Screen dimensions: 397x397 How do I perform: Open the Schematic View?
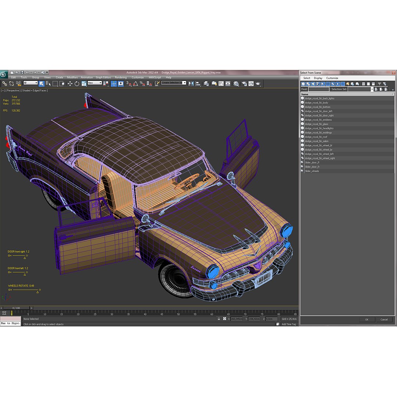[x=228, y=83]
